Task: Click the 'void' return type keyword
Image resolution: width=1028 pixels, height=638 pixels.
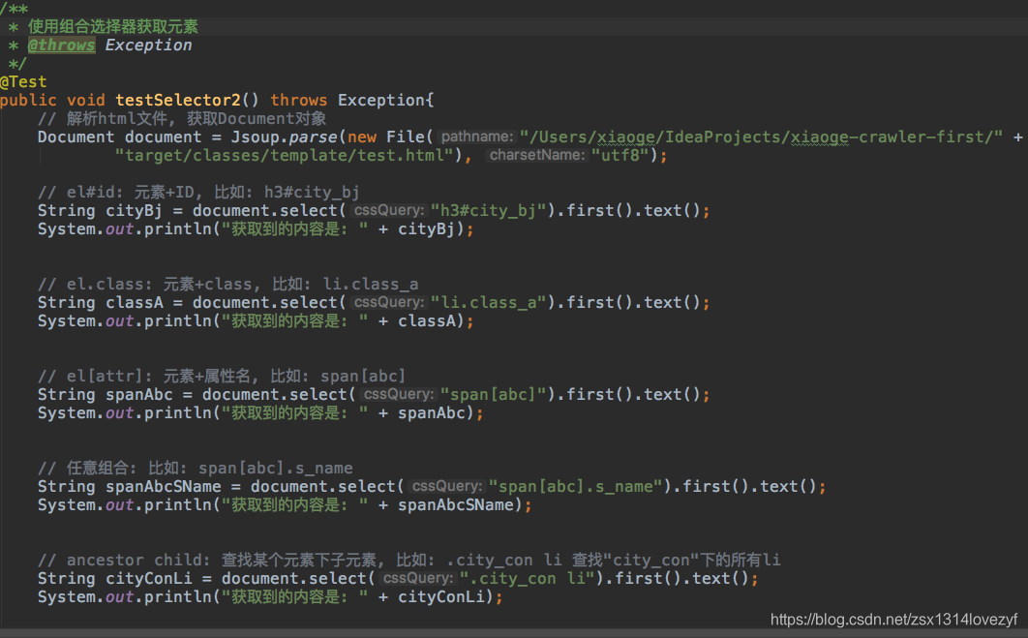Action: tap(86, 101)
